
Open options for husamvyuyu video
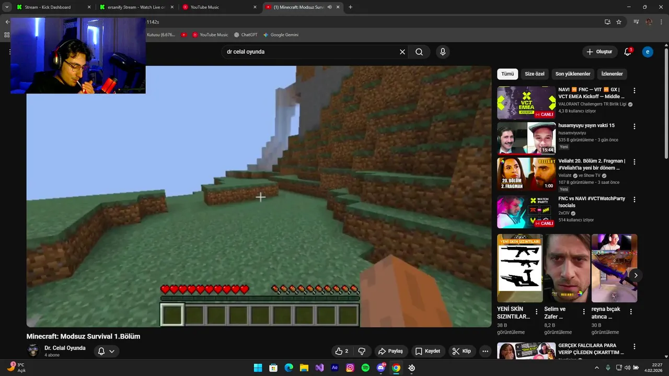(635, 126)
